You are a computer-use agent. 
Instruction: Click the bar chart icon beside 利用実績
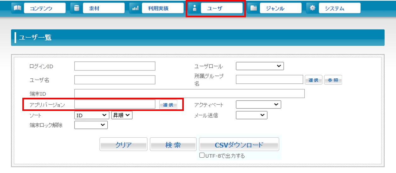pyautogui.click(x=135, y=8)
